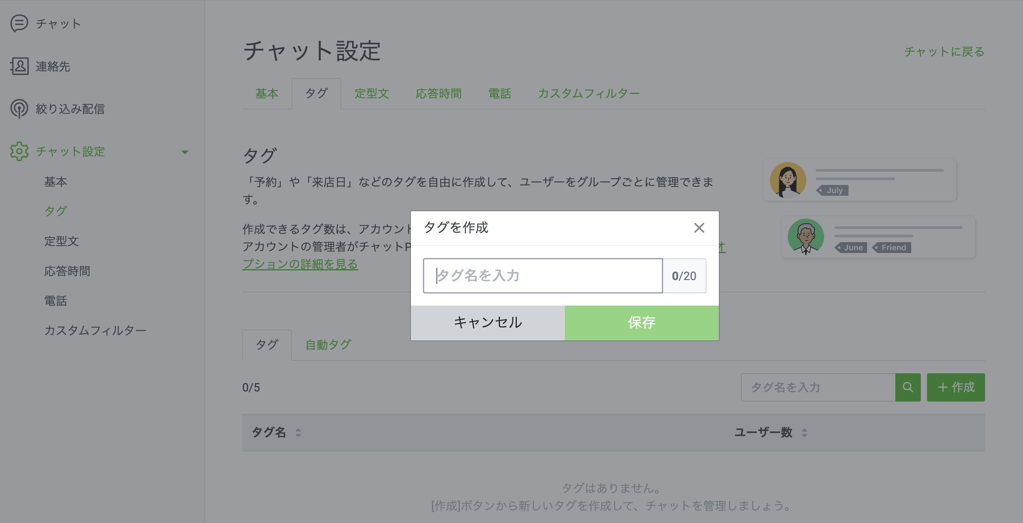Image resolution: width=1023 pixels, height=523 pixels.
Task: Select 応答時間 in sidebar submenu
Action: point(67,271)
